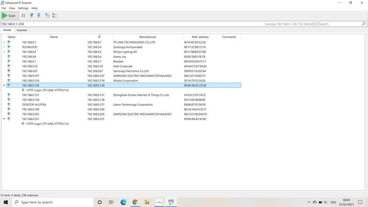The image size is (368, 207).
Task: Select the Philips Lighting BV manufacturer cell
Action: pyautogui.click(x=125, y=52)
